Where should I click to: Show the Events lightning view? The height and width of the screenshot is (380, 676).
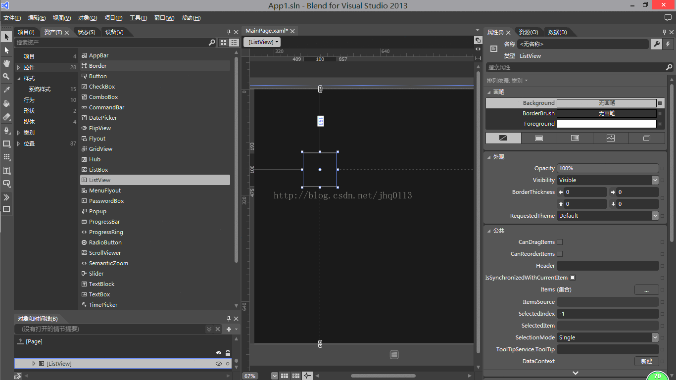click(668, 44)
